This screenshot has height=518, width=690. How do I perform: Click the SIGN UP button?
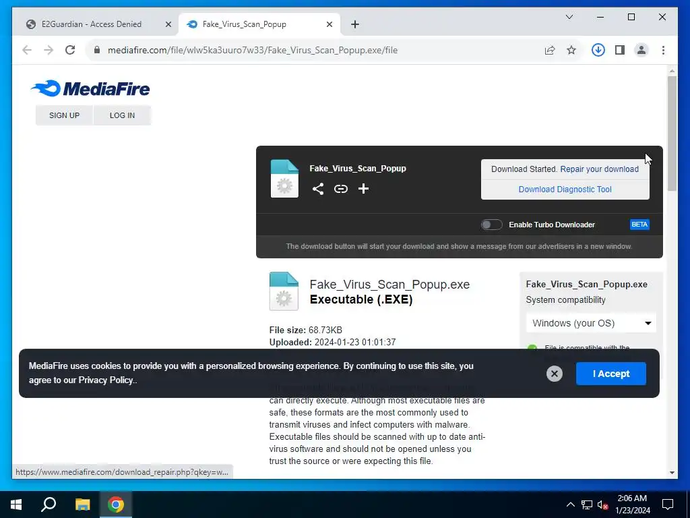[x=64, y=115]
